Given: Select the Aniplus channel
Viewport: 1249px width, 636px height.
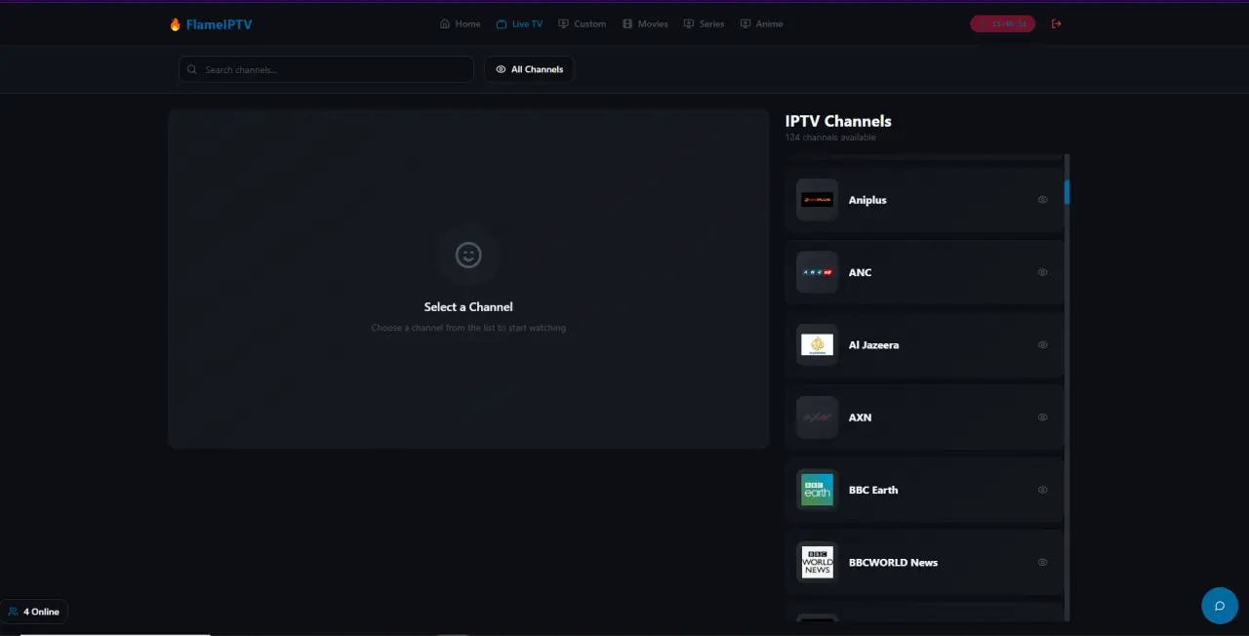Looking at the screenshot, I should click(x=924, y=200).
